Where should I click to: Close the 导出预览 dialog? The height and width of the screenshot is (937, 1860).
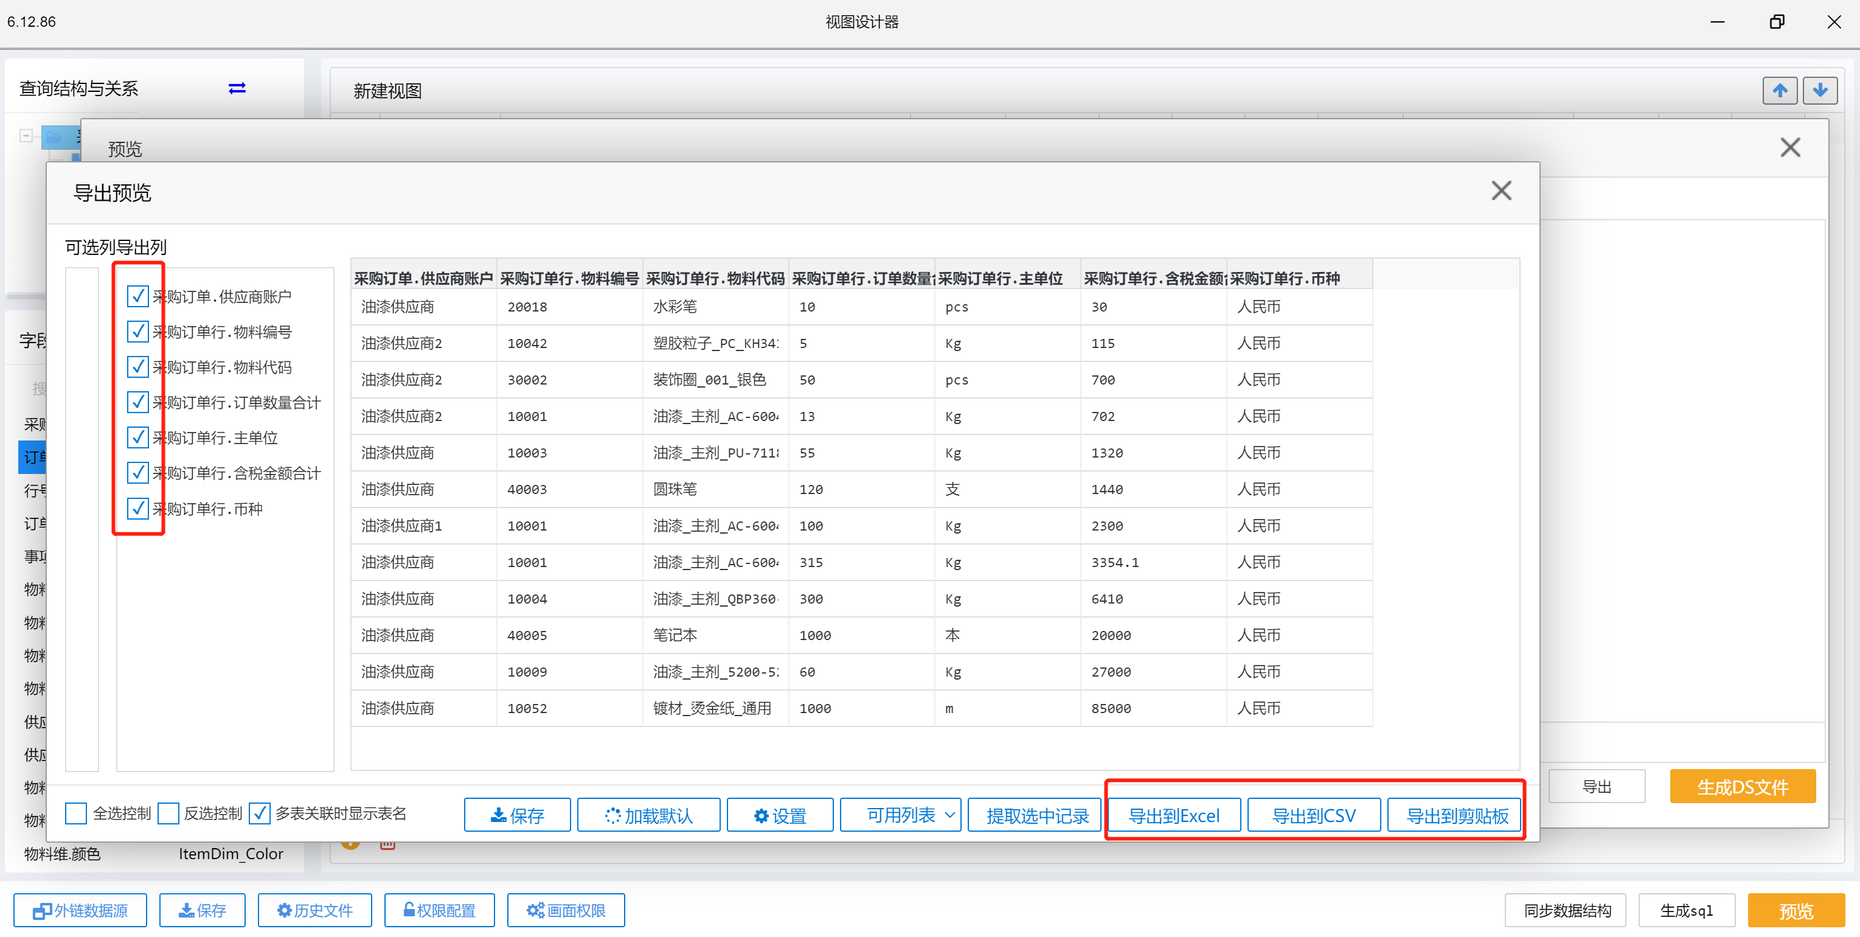click(x=1501, y=190)
